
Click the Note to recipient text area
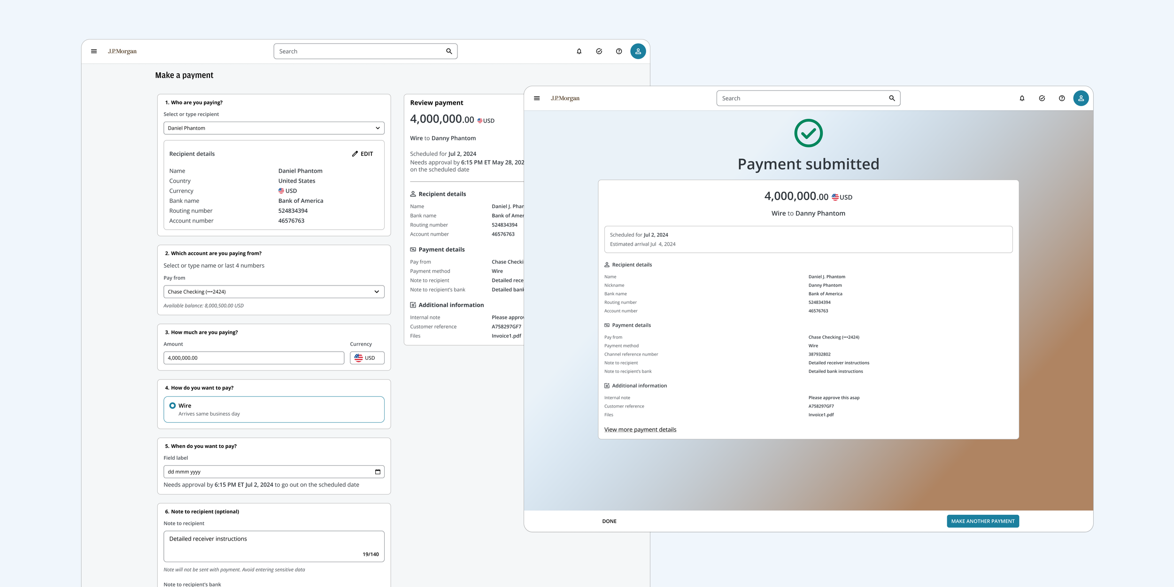point(274,546)
